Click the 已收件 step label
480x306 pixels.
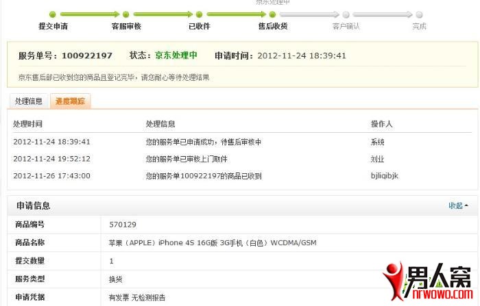200,26
